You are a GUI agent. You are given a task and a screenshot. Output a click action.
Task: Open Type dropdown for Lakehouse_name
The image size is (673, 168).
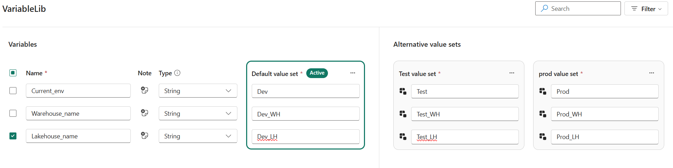198,136
